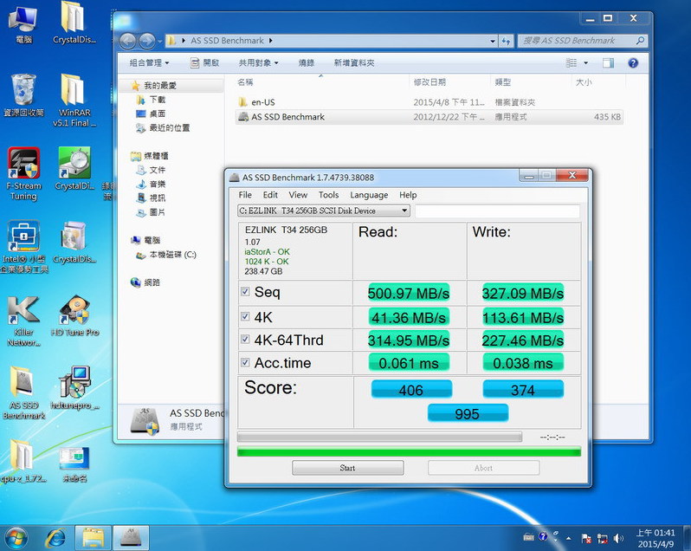Select Pictures (圖片) library in navigation pane
The image size is (691, 551).
151,212
